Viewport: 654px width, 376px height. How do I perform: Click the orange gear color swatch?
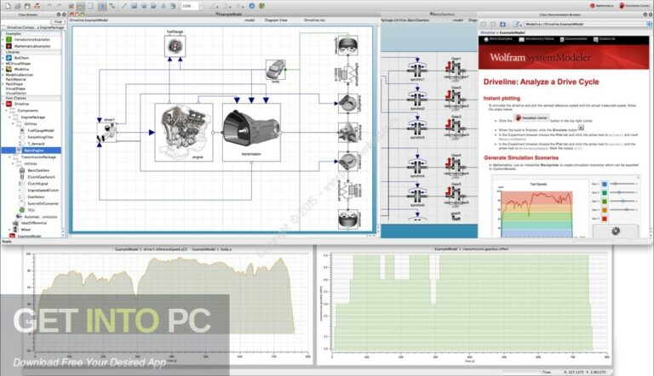(605, 209)
